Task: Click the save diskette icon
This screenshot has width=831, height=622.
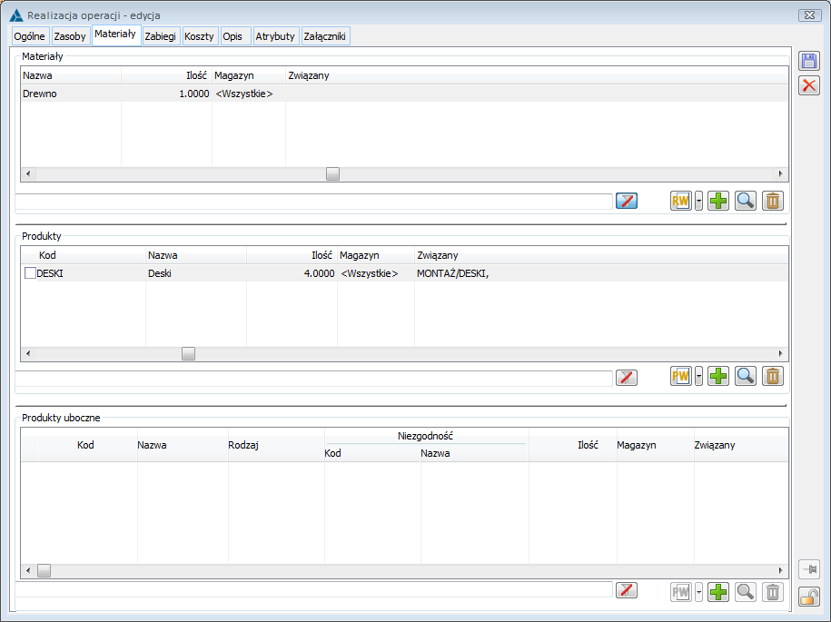Action: coord(808,61)
